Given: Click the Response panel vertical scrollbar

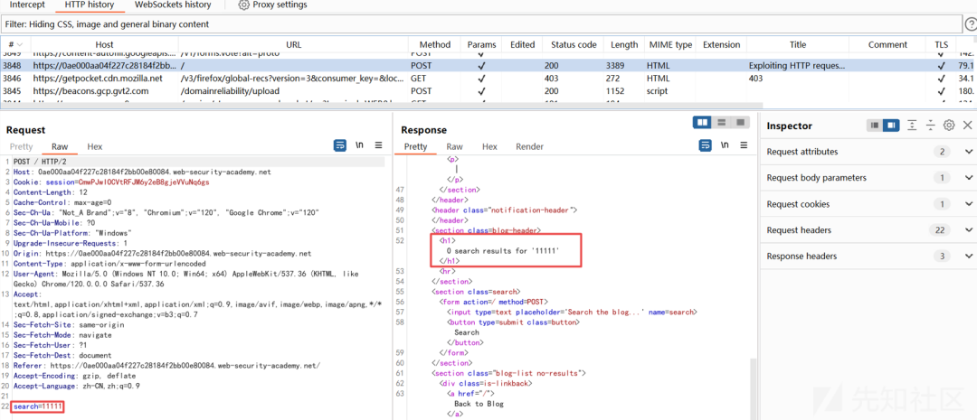Looking at the screenshot, I should coord(754,389).
